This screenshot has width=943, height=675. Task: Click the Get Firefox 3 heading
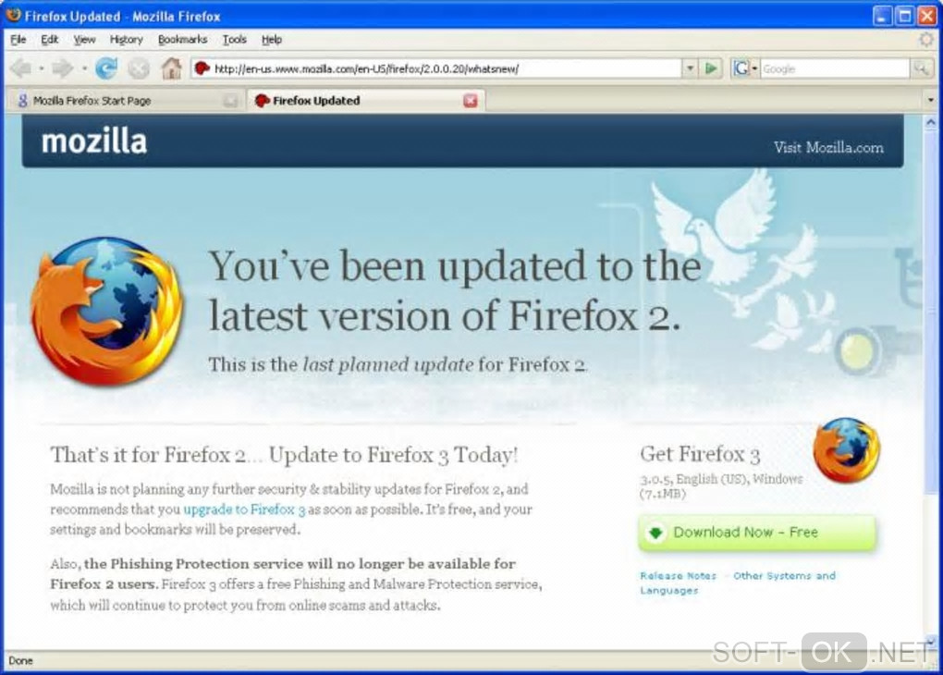click(x=700, y=454)
